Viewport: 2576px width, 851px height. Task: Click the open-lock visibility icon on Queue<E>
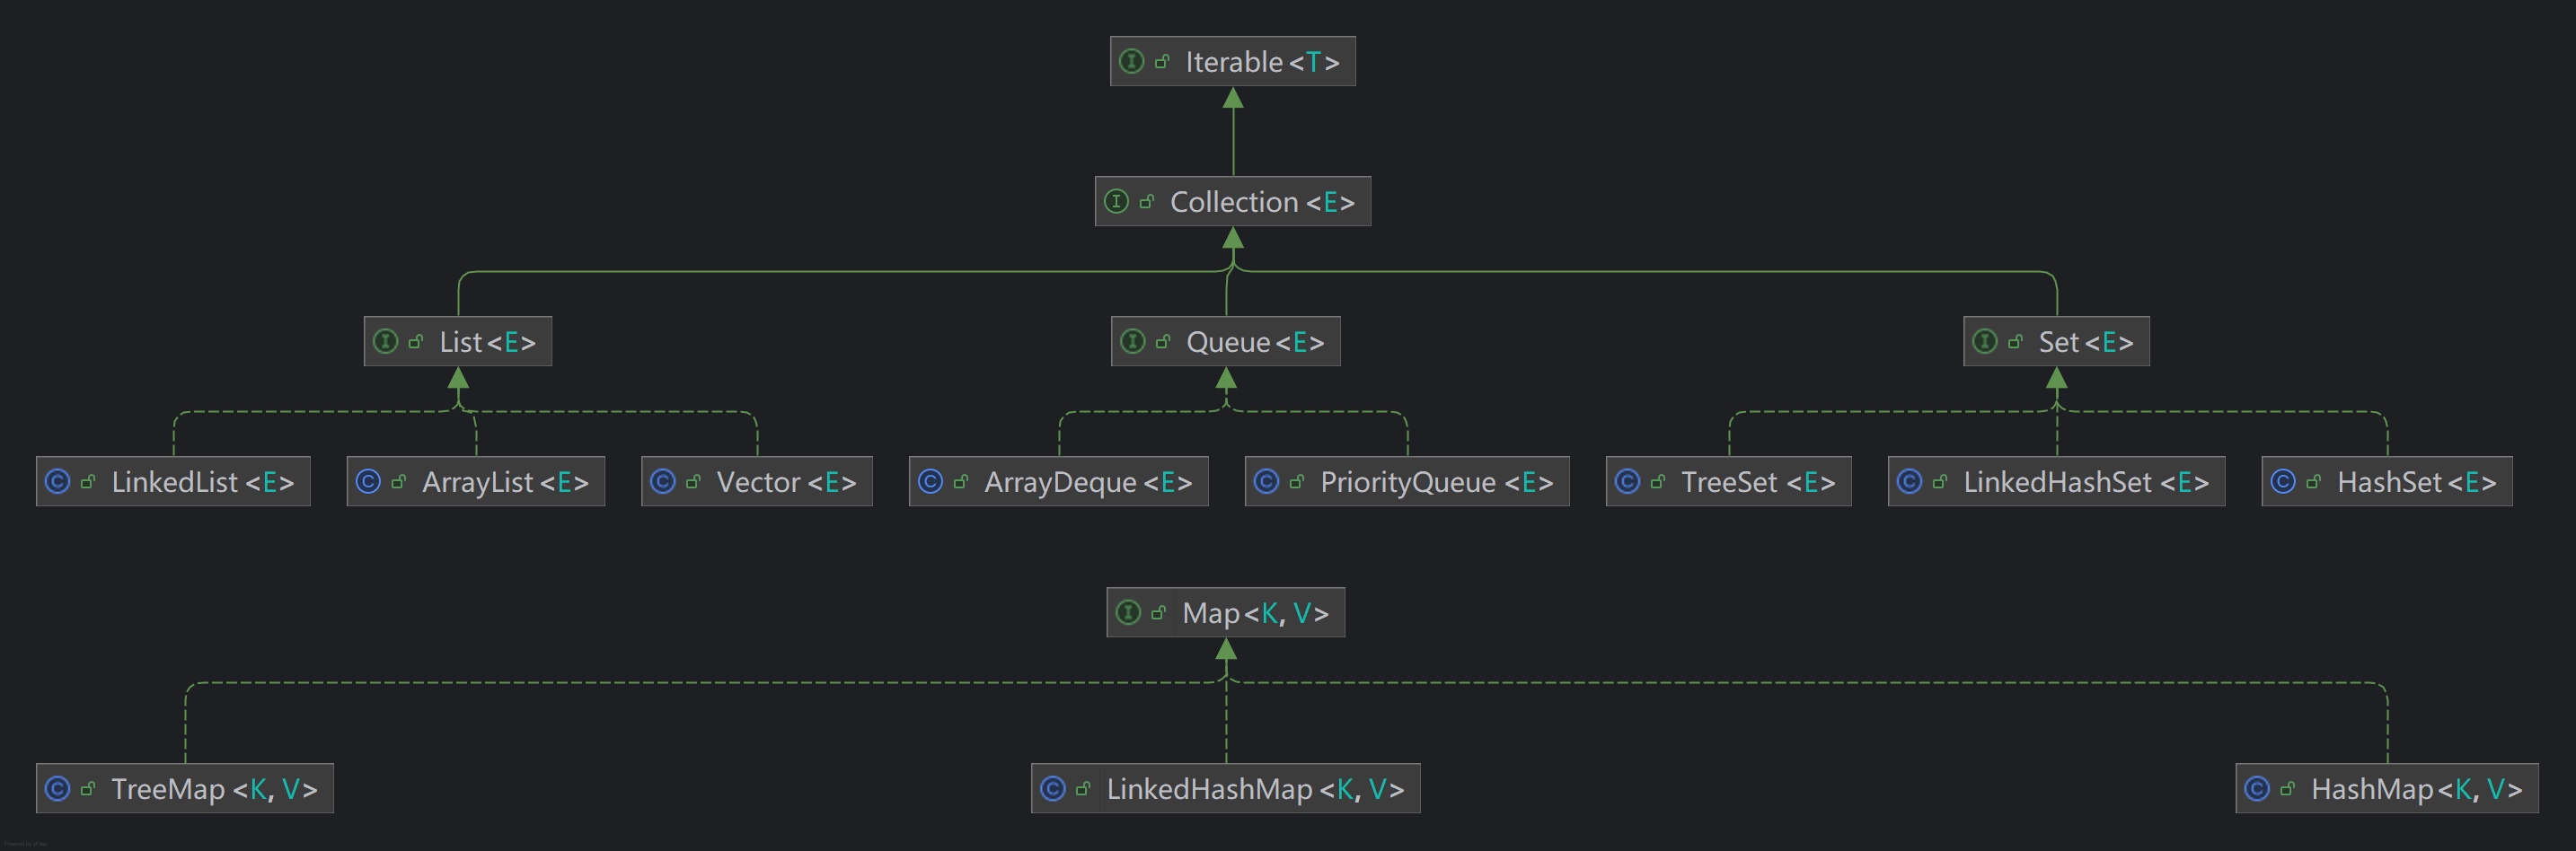(1163, 342)
